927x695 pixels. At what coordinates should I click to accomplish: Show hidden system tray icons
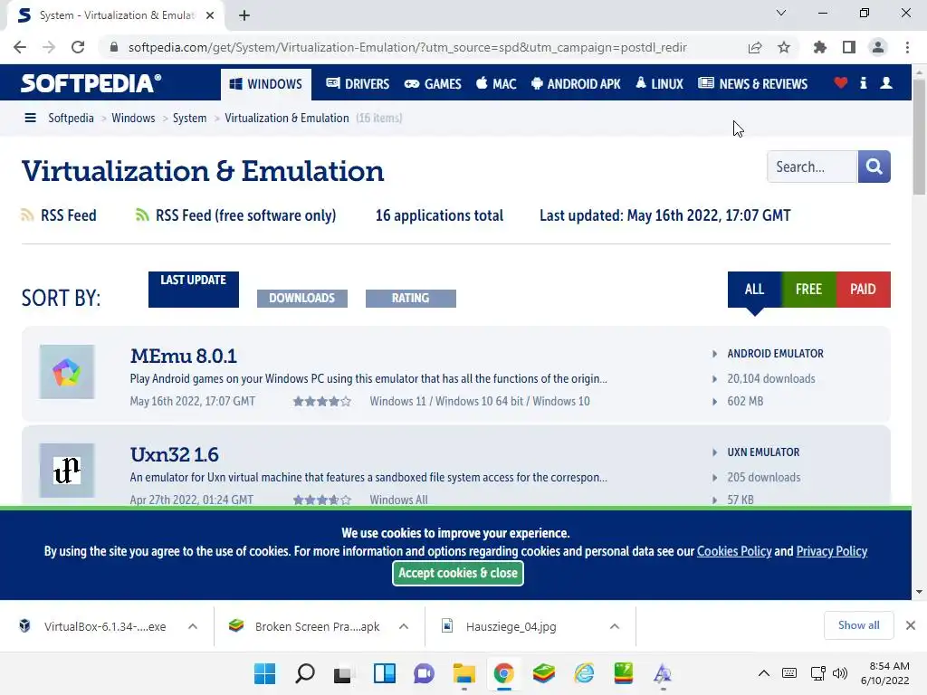(x=763, y=673)
